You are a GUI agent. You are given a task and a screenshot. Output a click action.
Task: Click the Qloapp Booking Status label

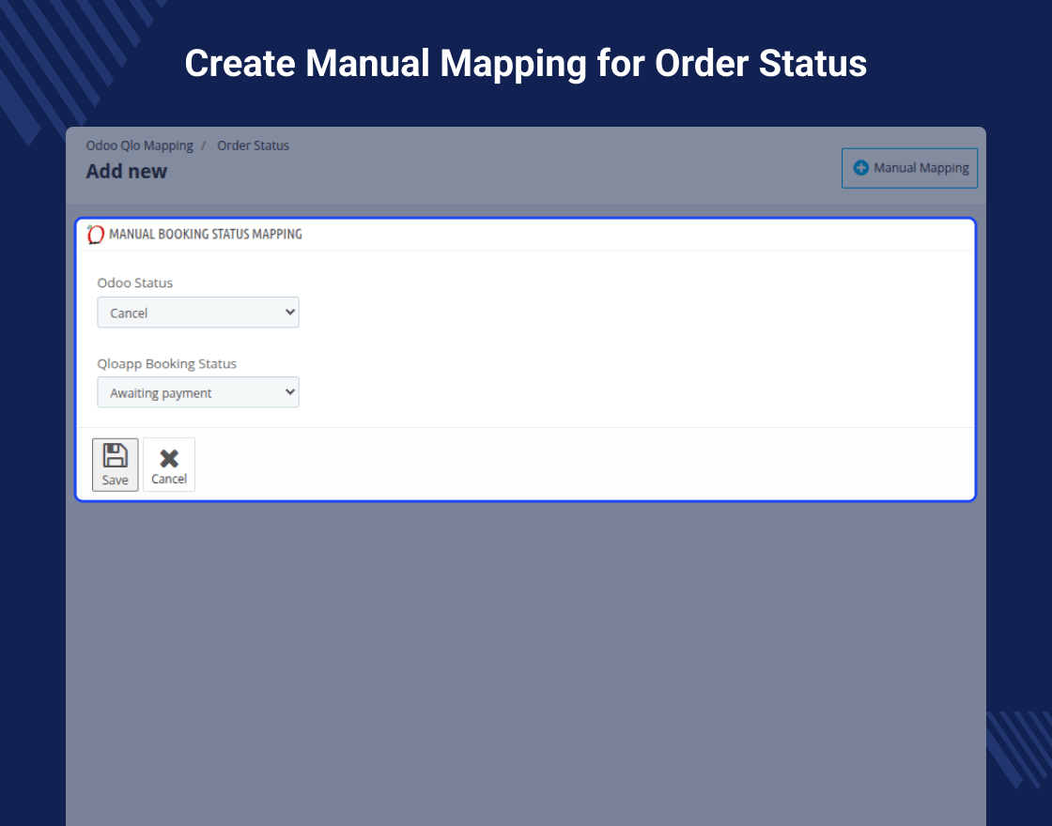(166, 363)
